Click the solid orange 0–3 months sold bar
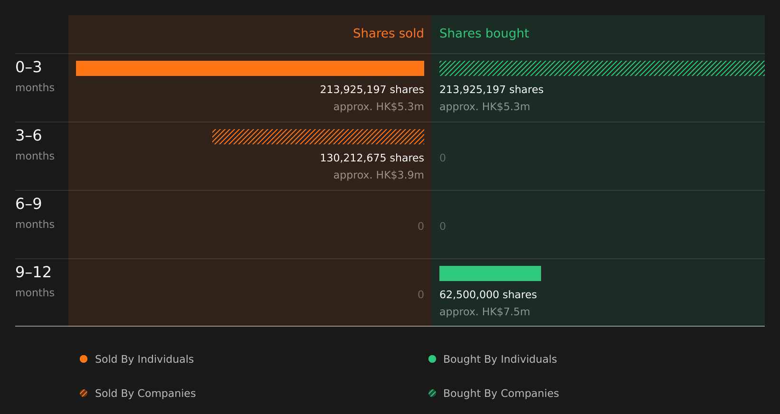This screenshot has height=414, width=780. (x=250, y=68)
